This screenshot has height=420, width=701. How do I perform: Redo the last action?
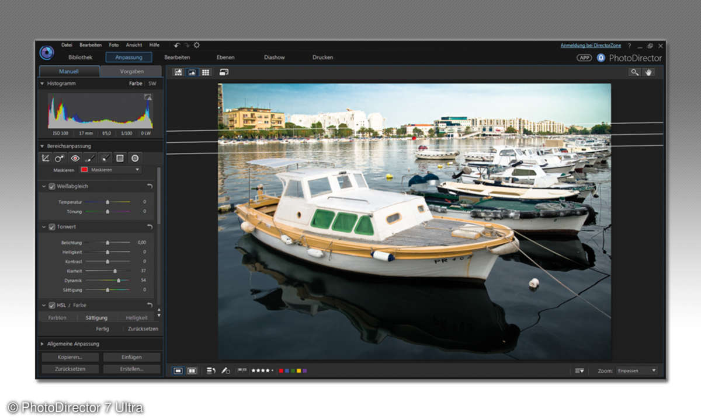(x=187, y=45)
